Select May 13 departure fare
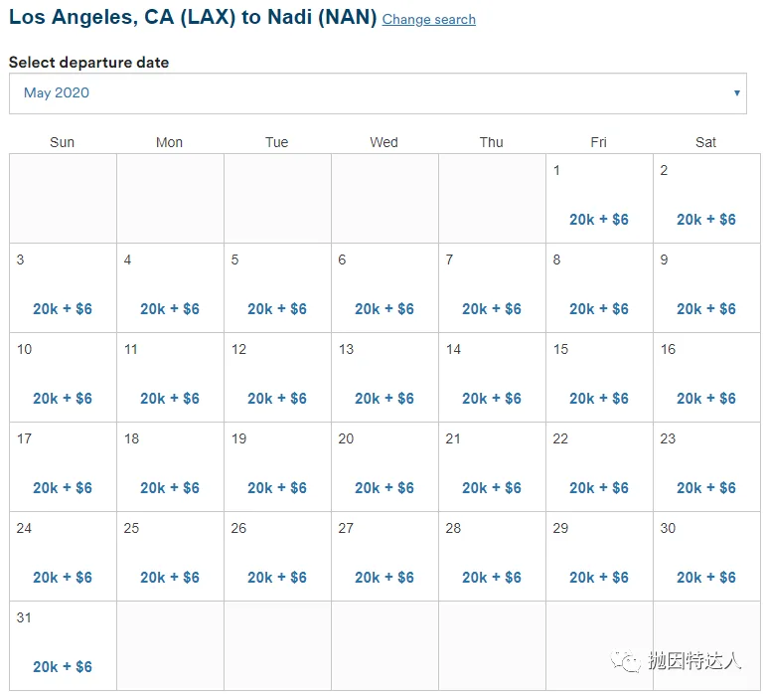 click(384, 399)
